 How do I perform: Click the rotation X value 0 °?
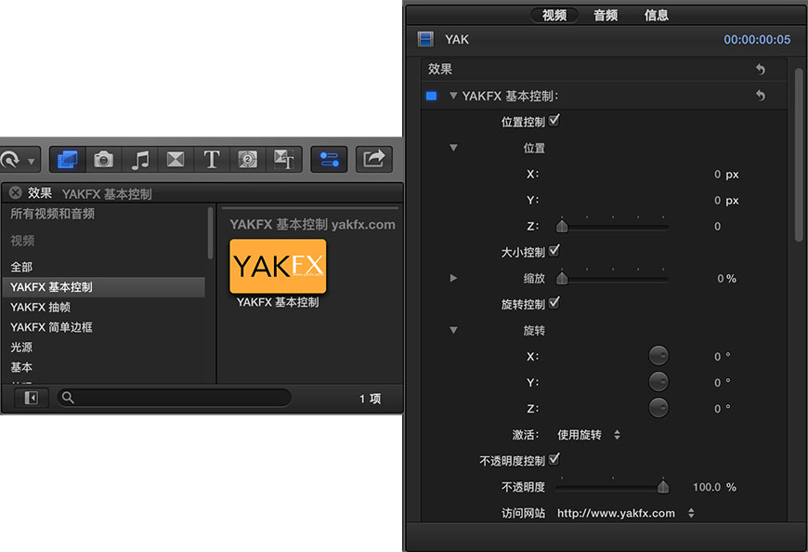[x=722, y=357]
